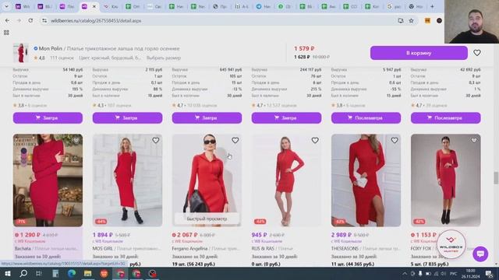Add Mon Polin dress to cart
Image resolution: width=499 pixels, height=280 pixels.
[419, 53]
